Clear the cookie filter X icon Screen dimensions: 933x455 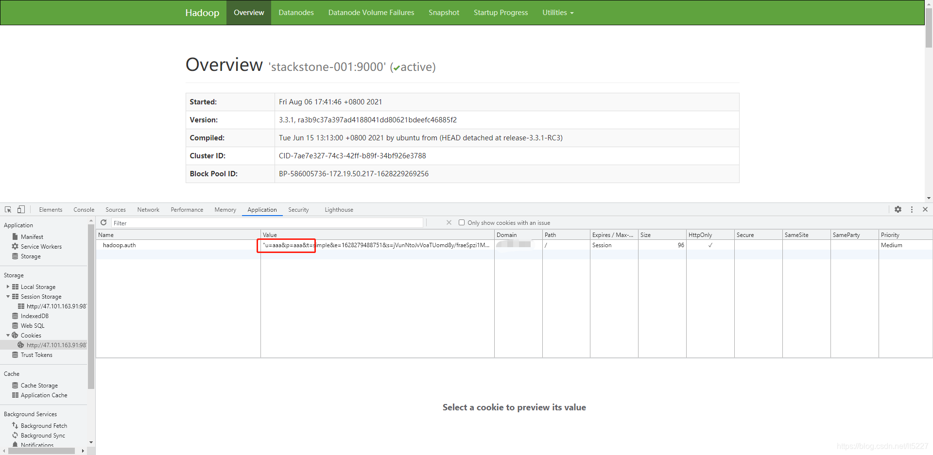pyautogui.click(x=449, y=222)
